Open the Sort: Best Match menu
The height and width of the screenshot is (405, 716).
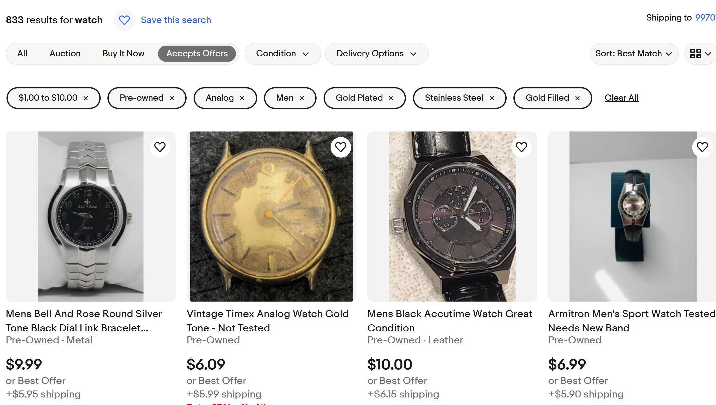point(634,53)
